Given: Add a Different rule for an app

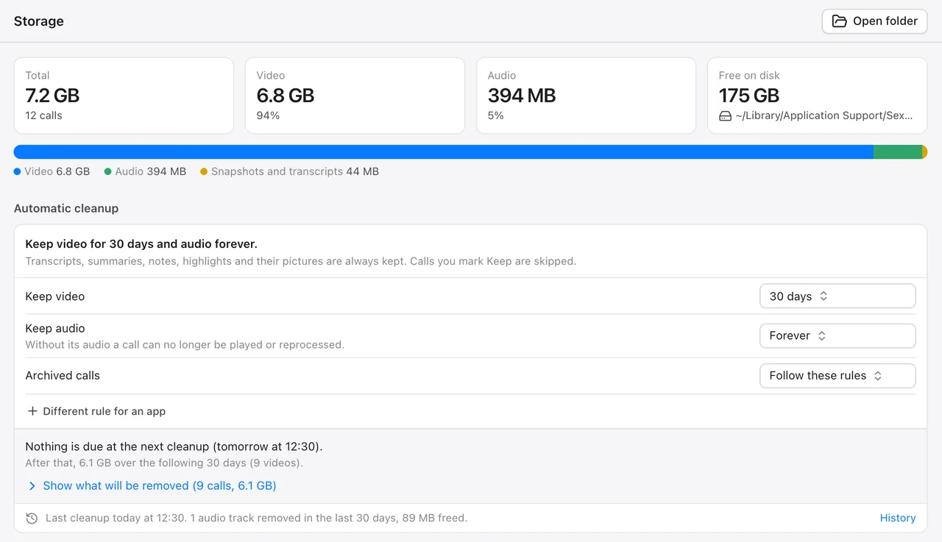Looking at the screenshot, I should pyautogui.click(x=96, y=411).
